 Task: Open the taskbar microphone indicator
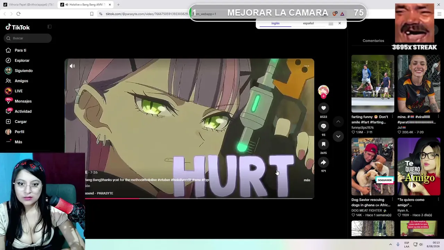398,244
